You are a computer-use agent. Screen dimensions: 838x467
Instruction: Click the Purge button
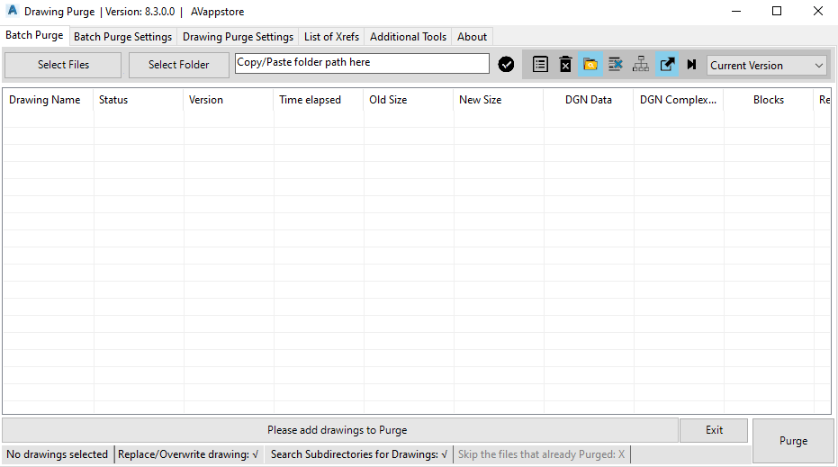[x=793, y=441]
